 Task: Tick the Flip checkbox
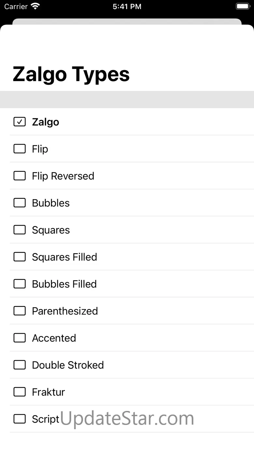coord(20,149)
